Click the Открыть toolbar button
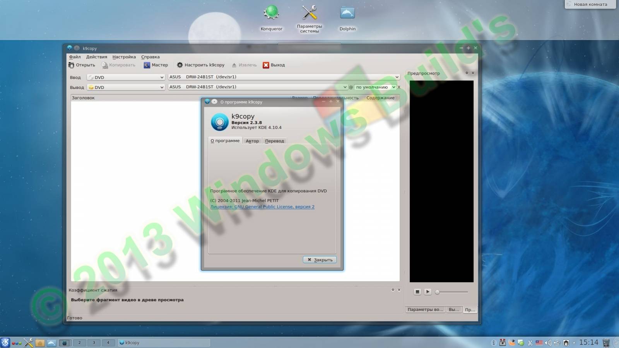The height and width of the screenshot is (348, 619). [82, 65]
